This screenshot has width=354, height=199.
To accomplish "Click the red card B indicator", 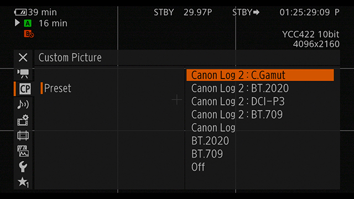I will click(x=29, y=34).
